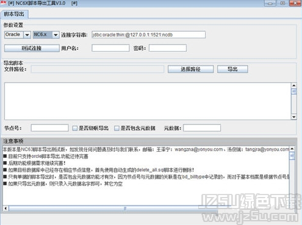Maximize the NC6X脚本导出工具 window

click(282, 3)
